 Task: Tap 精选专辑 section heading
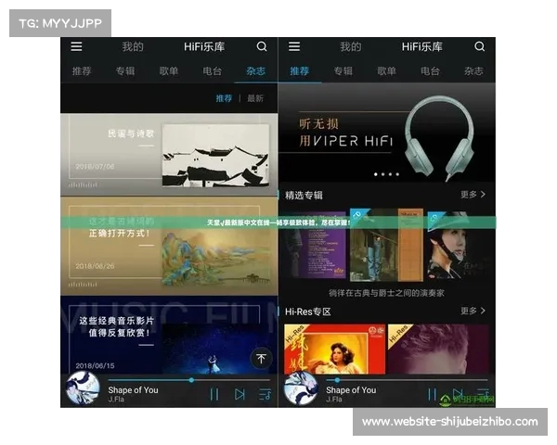coord(304,196)
